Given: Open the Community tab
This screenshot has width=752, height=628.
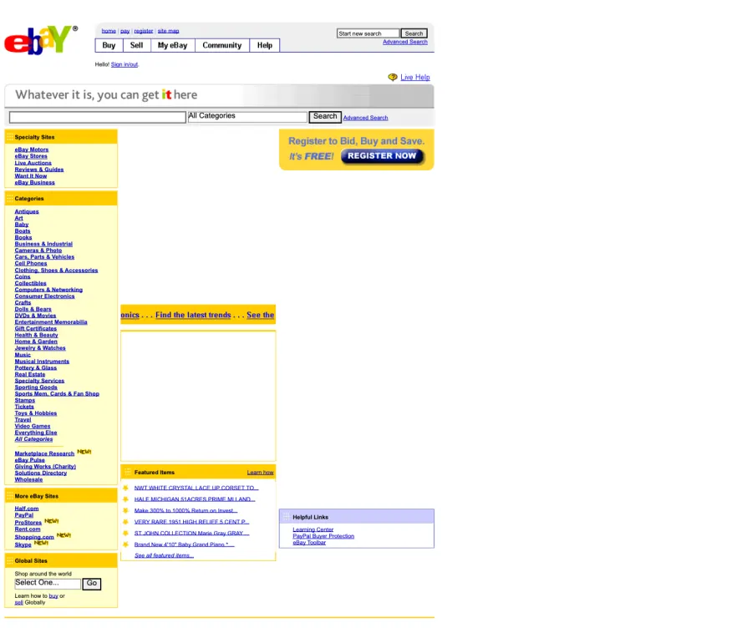Looking at the screenshot, I should [x=222, y=46].
